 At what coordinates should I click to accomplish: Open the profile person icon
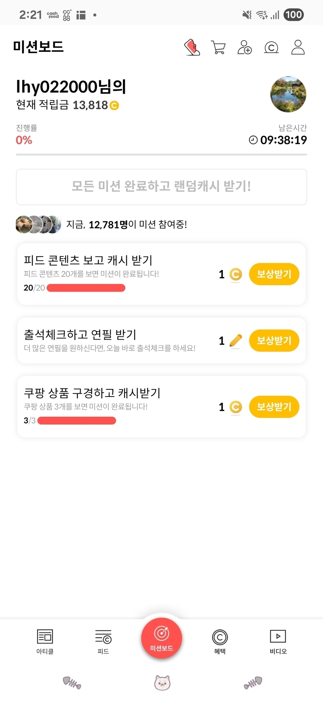pos(298,47)
